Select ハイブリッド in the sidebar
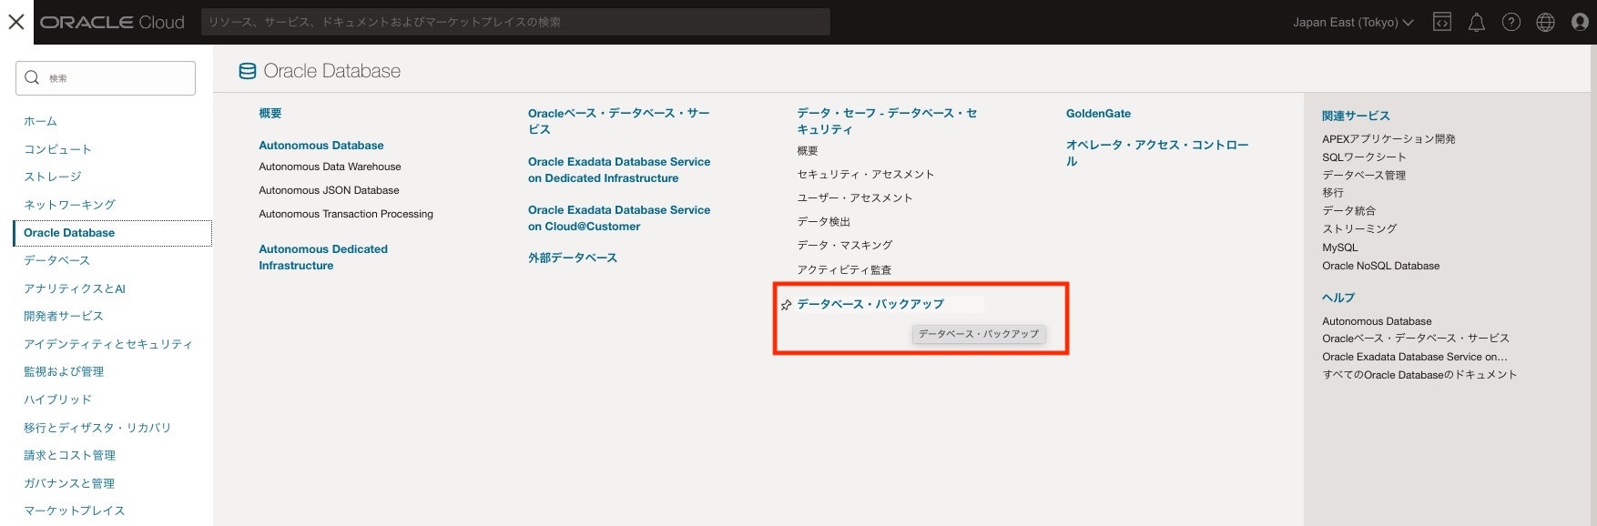This screenshot has height=526, width=1597. click(57, 400)
